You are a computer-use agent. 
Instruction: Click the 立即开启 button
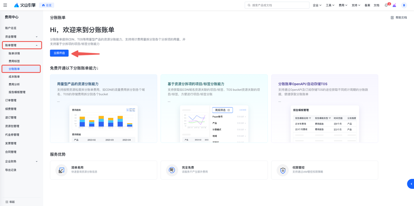[59, 53]
